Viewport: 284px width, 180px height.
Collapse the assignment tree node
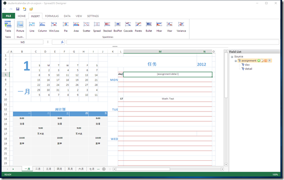click(236, 61)
